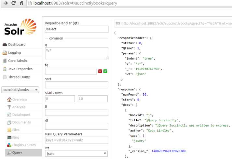Click the Apache Solr logo
Screen dimensions: 232x160
[20, 27]
